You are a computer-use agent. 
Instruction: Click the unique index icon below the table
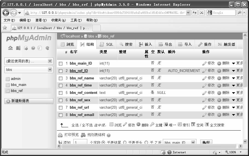pyautogui.click(x=166, y=125)
